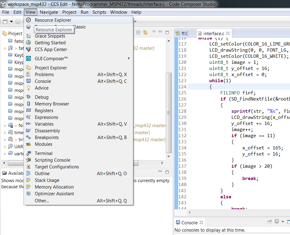Viewport: 290px width, 235px height.
Task: Open the New button dropdown arrow
Action: coord(11,21)
